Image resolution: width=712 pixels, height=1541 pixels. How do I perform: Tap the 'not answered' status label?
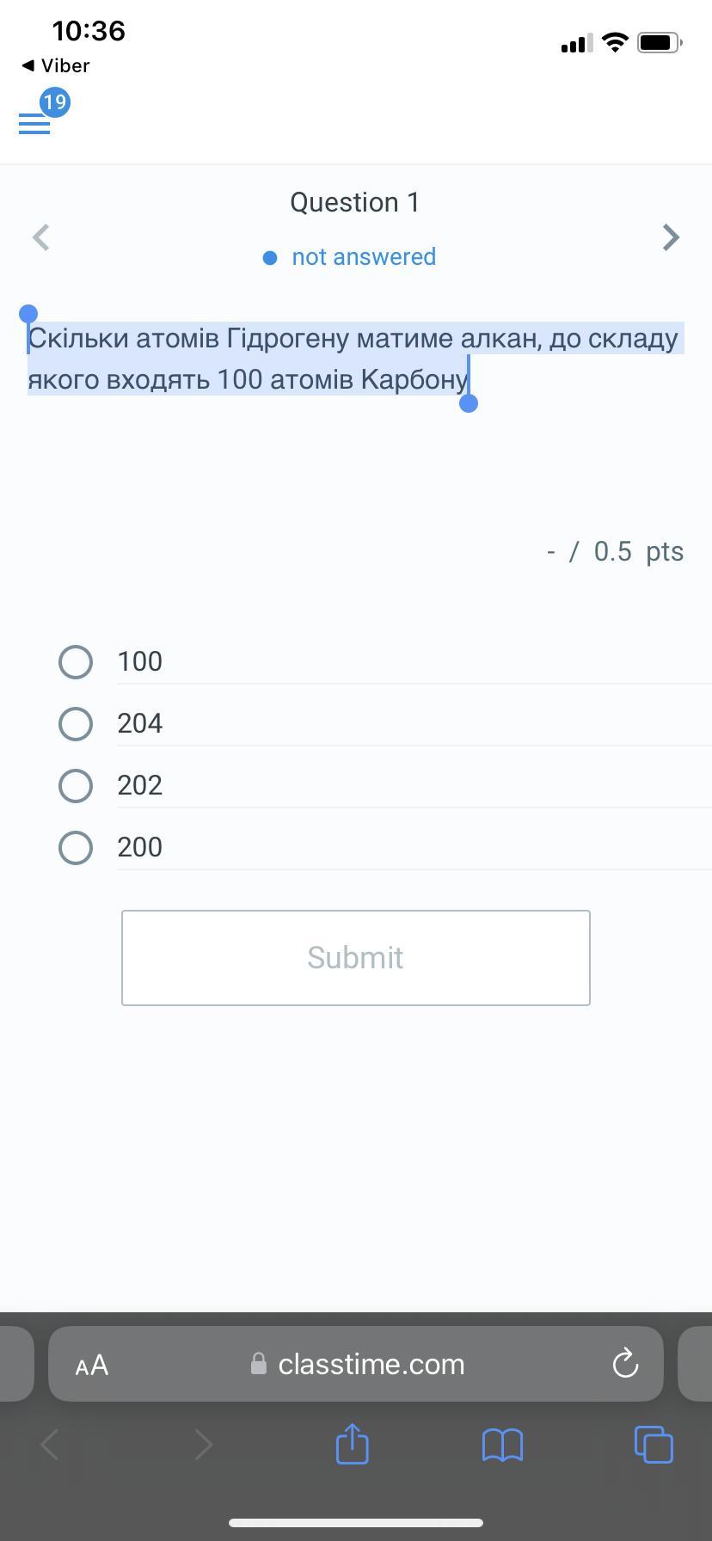[x=363, y=257]
